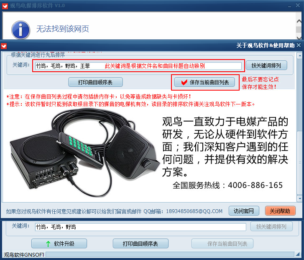Click the red bird logo in main title bar
This screenshot has width=304, height=260.
click(x=5, y=6)
